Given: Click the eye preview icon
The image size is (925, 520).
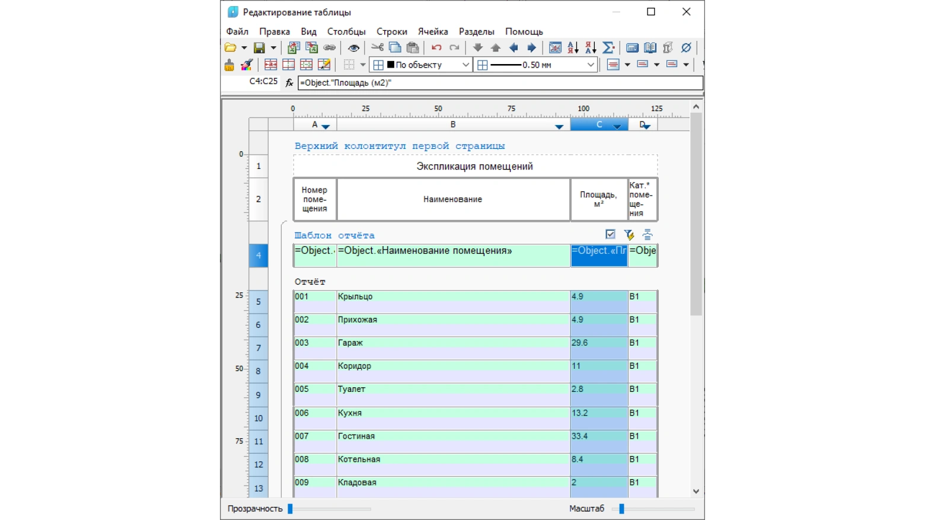Looking at the screenshot, I should (x=354, y=48).
